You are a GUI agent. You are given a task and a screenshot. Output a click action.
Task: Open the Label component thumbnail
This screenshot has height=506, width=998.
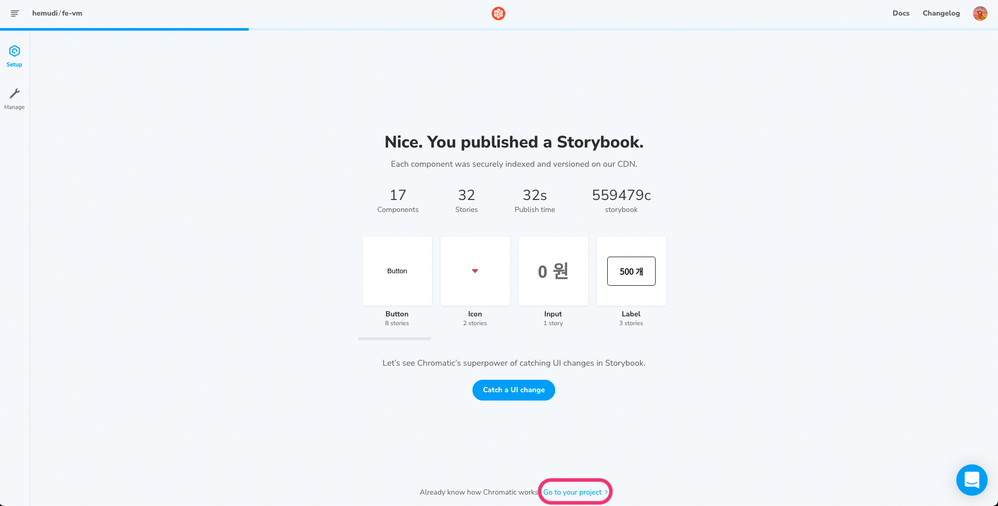click(631, 271)
